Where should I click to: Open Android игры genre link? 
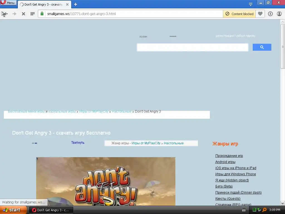[x=225, y=162]
